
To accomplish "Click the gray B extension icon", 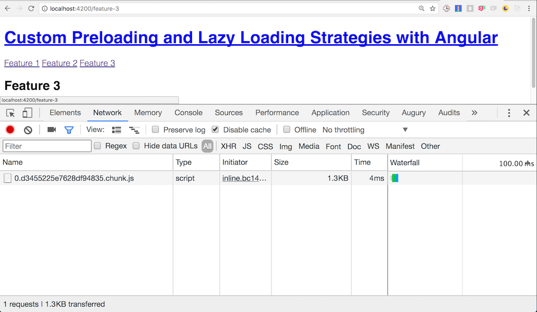I will (x=470, y=8).
